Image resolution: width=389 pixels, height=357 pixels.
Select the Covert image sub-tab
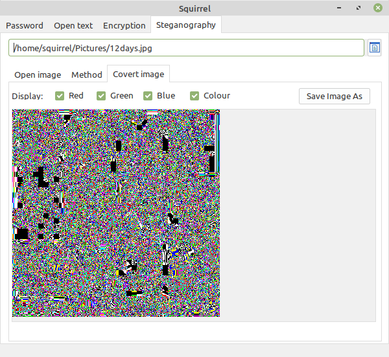tap(138, 74)
